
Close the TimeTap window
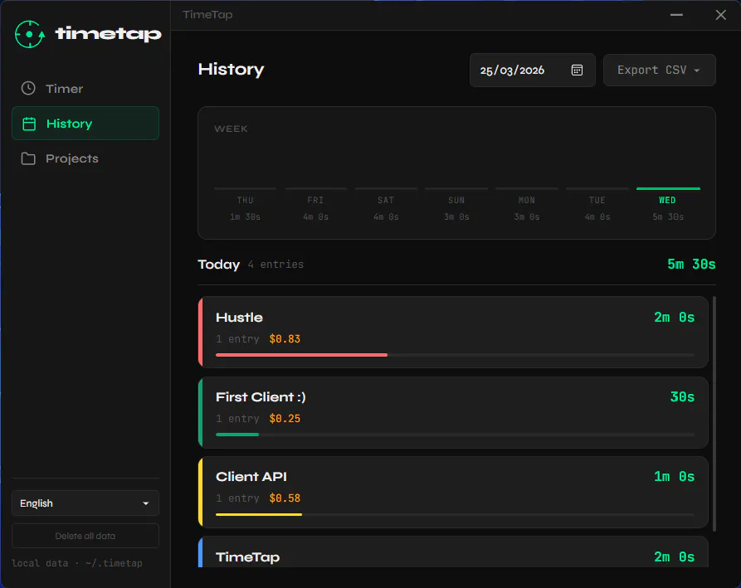pos(721,15)
